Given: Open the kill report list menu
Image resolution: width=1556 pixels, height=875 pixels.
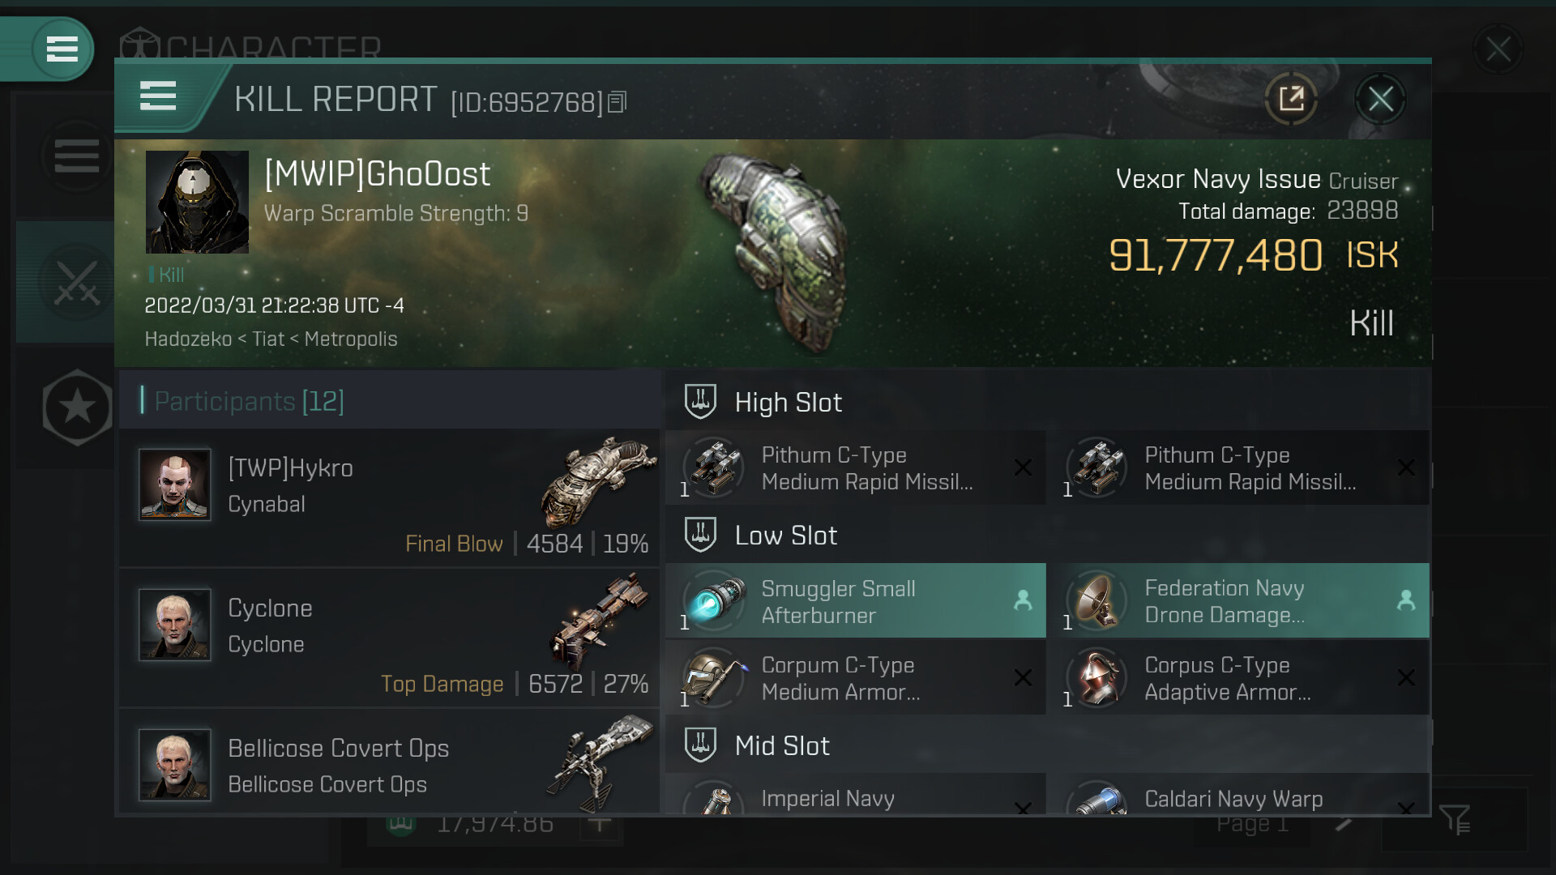Looking at the screenshot, I should coord(158,96).
